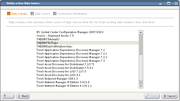Image resolution: width=180 pixels, height=101 pixels.
Task: Select Tivoli Application Dependency Discovery Manager 7.2
Action: [x=87, y=50]
